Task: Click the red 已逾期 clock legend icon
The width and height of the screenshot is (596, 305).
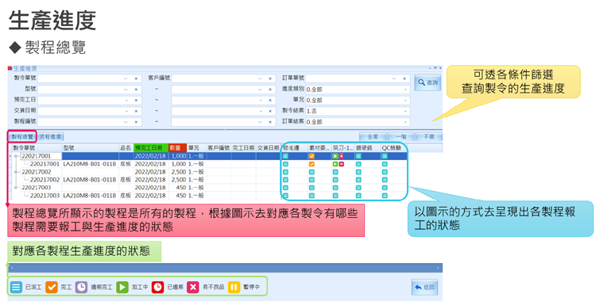Action: tap(158, 287)
